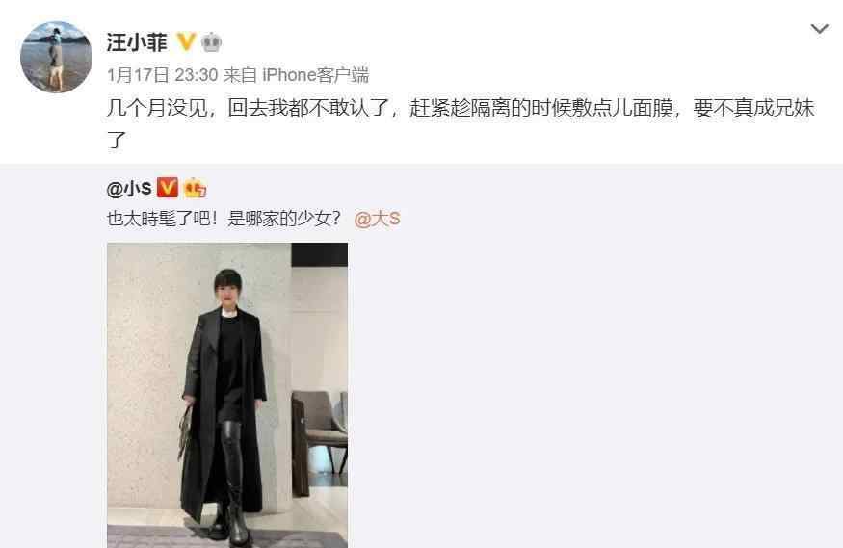This screenshot has width=843, height=548.
Task: Click the gray crown membership badge
Action: coord(211,42)
